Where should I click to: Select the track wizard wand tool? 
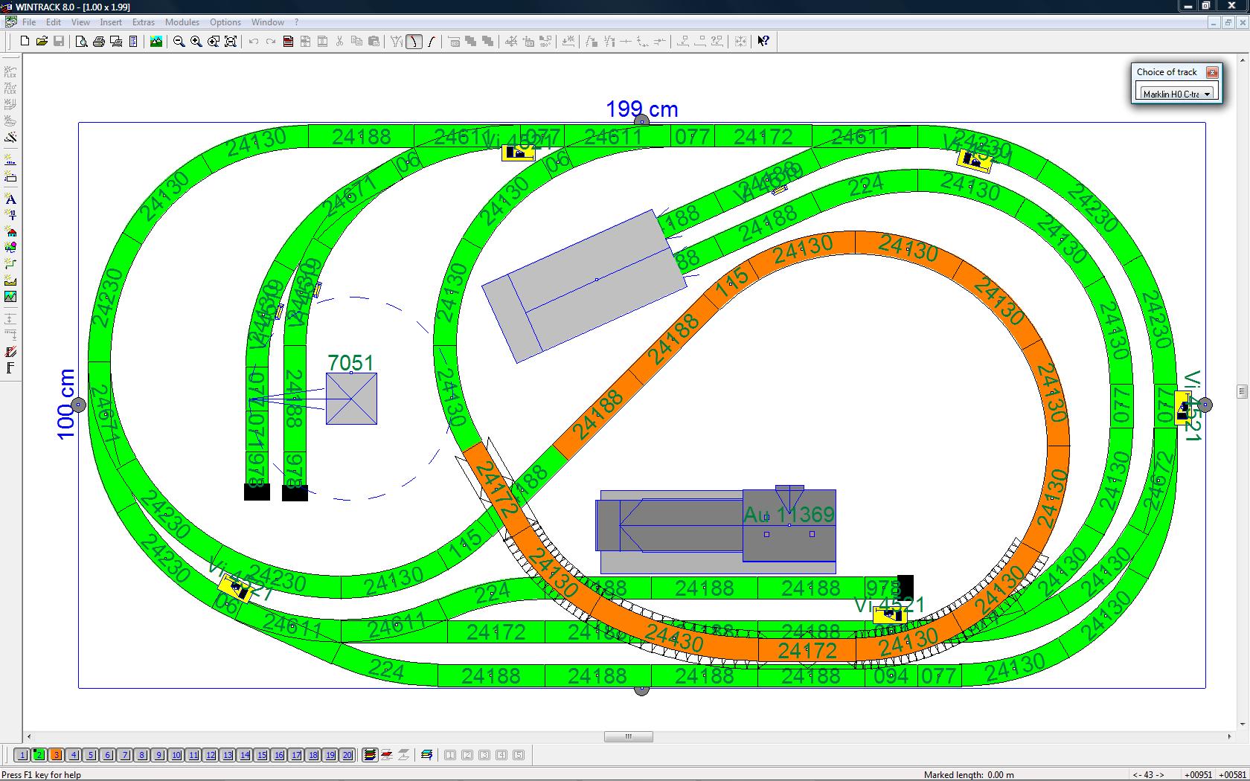click(x=10, y=138)
